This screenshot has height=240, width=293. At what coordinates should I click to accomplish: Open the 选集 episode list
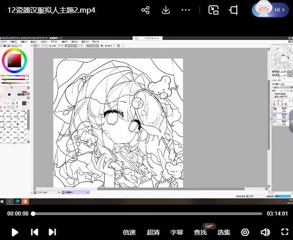[224, 232]
